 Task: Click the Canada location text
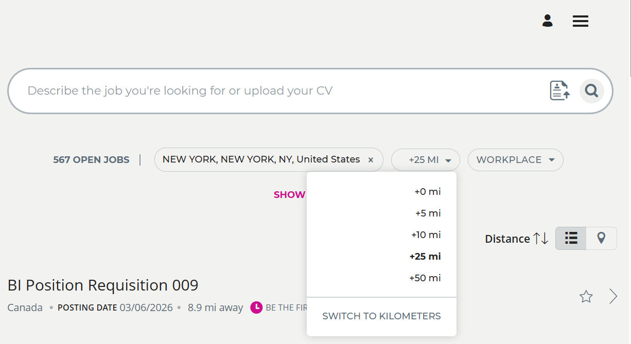[x=25, y=307]
